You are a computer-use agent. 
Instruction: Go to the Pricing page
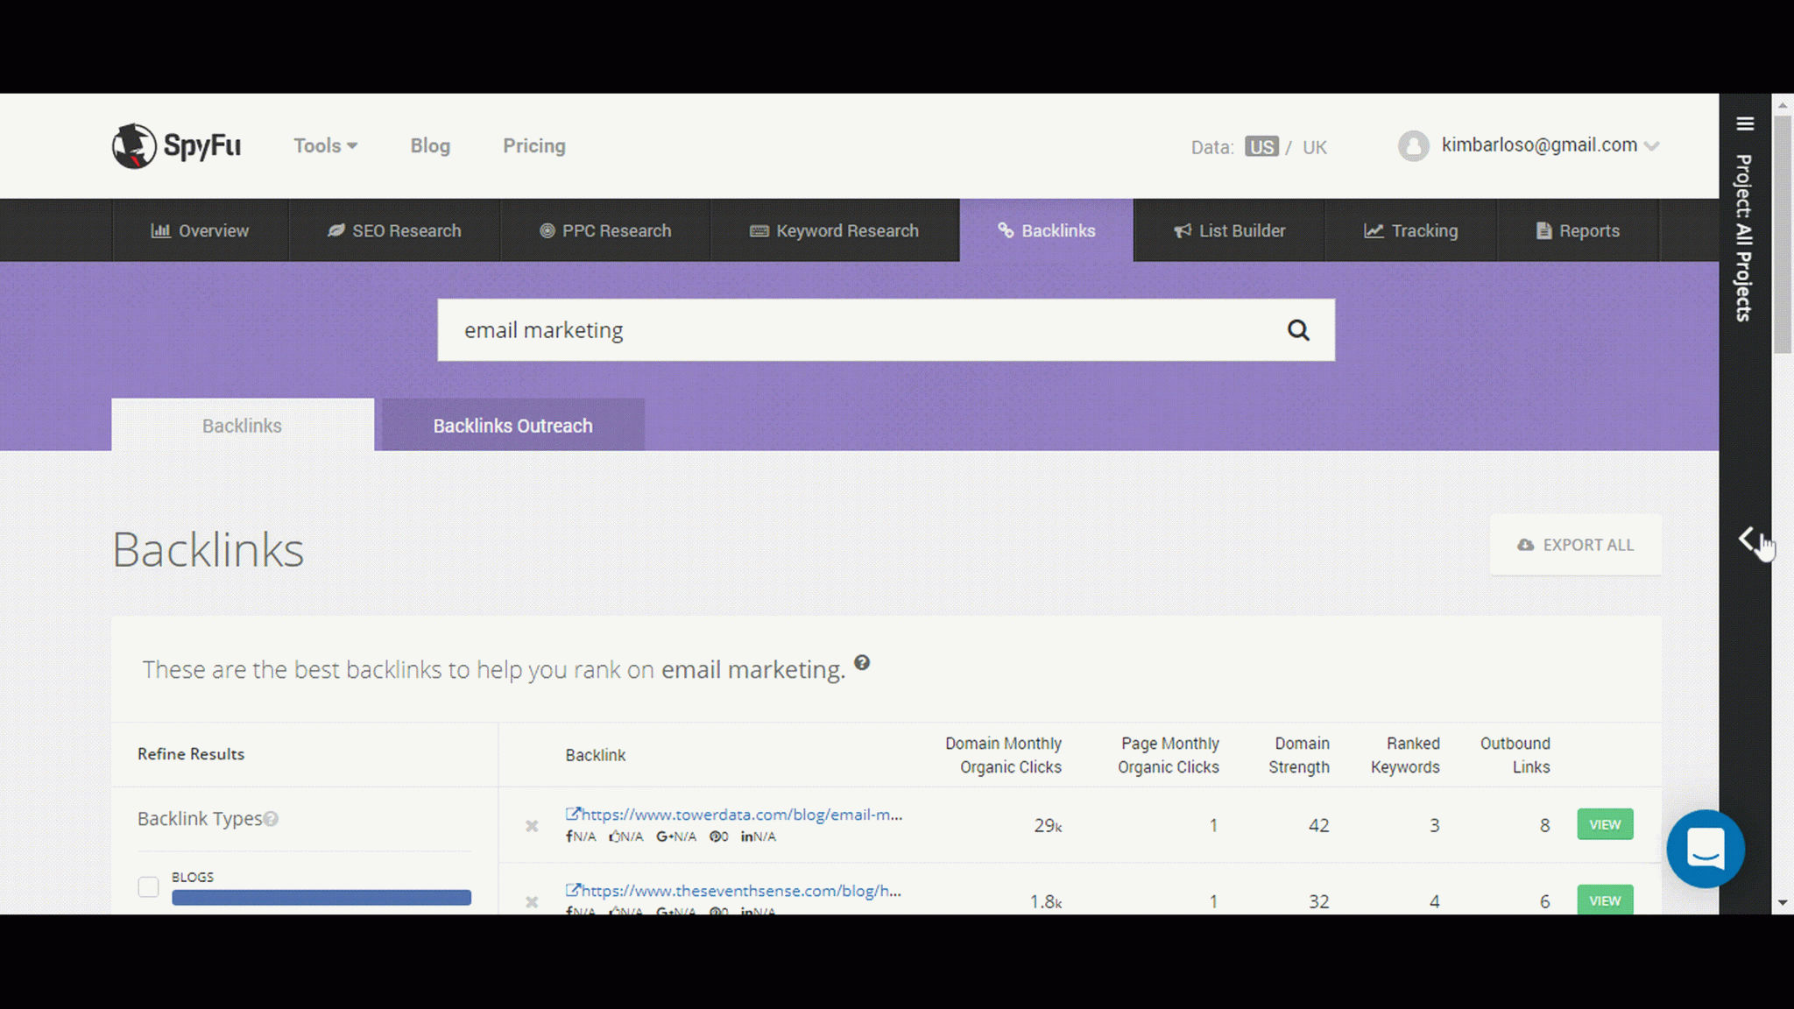pos(534,145)
